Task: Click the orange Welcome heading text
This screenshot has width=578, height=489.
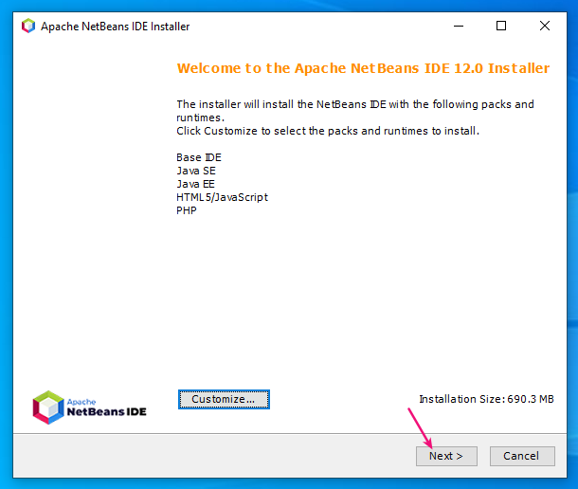Action: coord(363,68)
